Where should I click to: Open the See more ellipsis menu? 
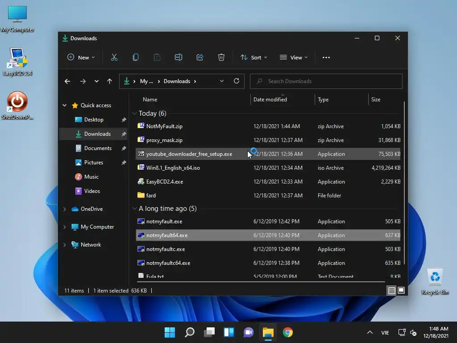pos(326,58)
